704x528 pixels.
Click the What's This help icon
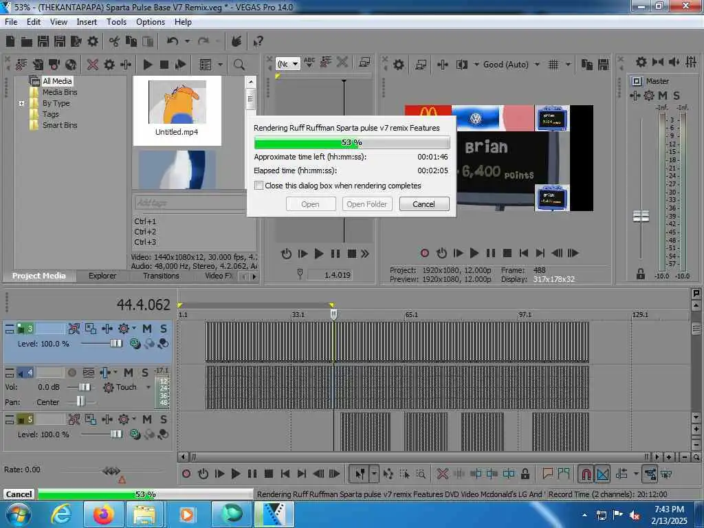(258, 42)
